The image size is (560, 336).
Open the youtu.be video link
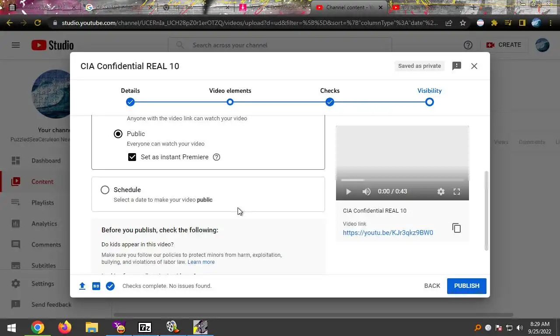coord(388,233)
